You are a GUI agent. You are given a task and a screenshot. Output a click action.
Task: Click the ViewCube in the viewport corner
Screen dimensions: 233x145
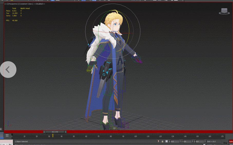(x=224, y=11)
